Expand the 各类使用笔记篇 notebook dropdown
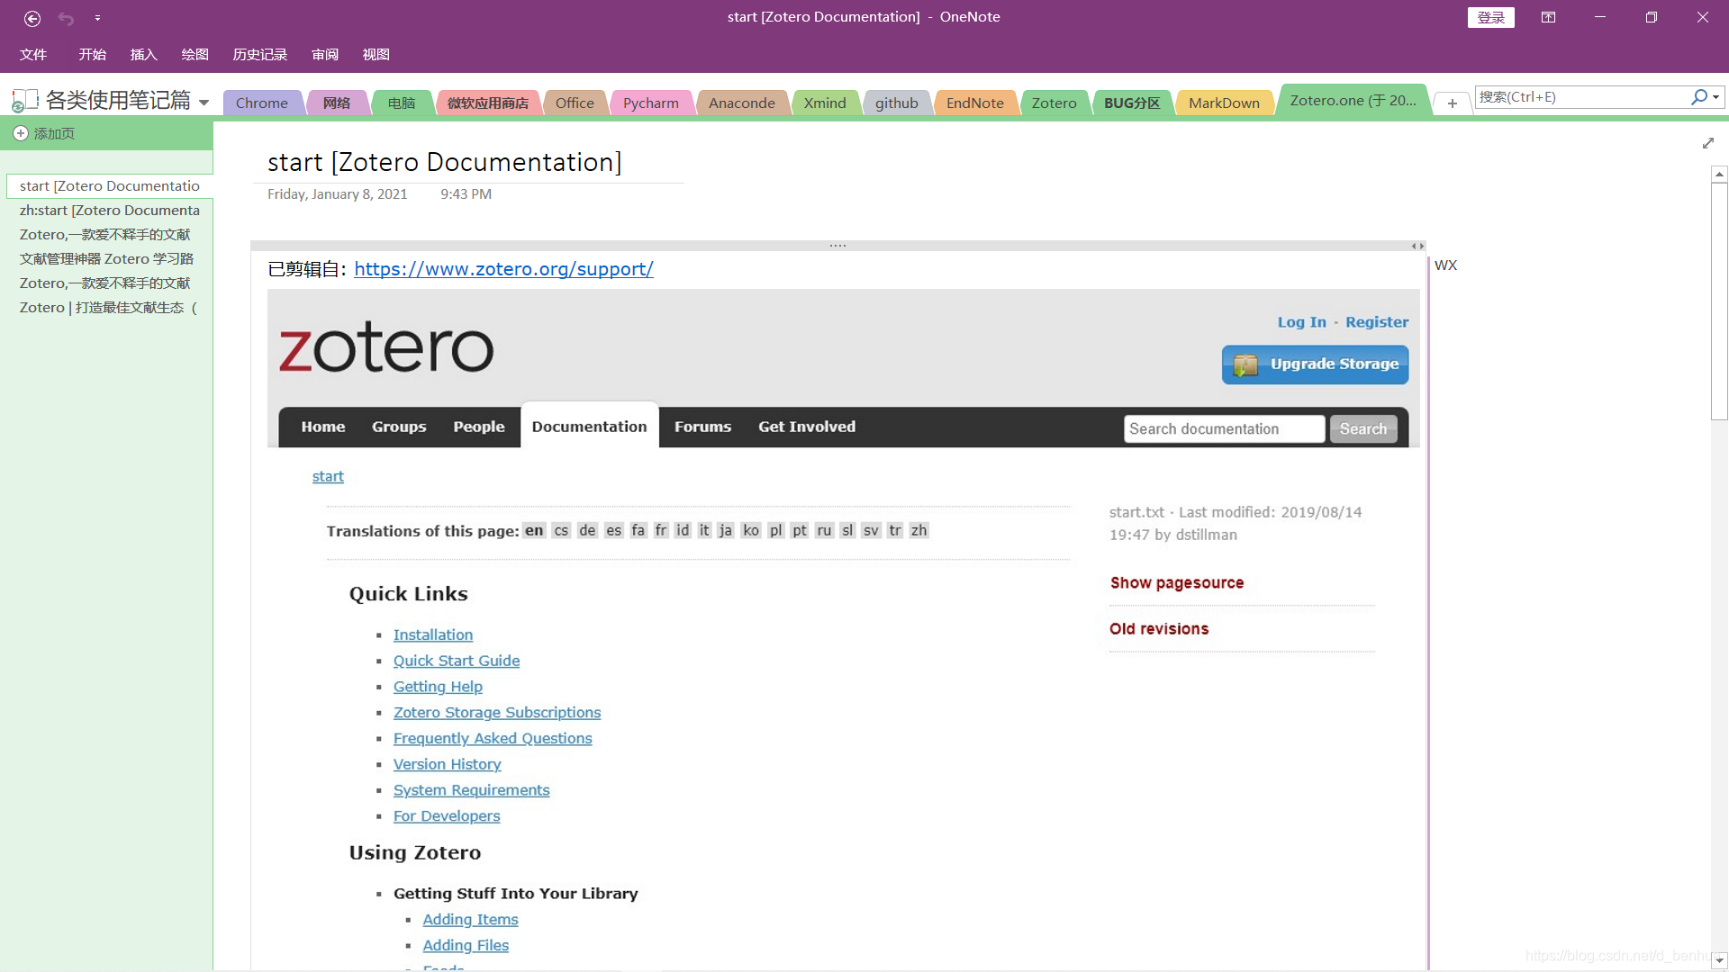The width and height of the screenshot is (1729, 972). coord(204,103)
